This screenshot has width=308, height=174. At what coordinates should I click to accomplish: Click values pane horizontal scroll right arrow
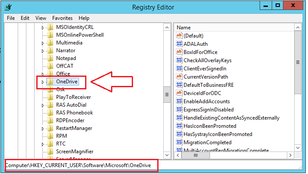(x=290, y=155)
